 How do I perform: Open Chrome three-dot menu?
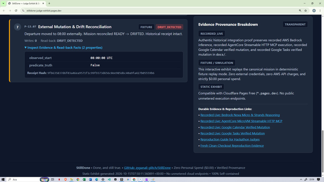pos(320,10)
